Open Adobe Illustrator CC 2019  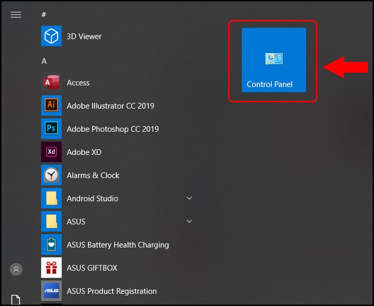coord(110,106)
